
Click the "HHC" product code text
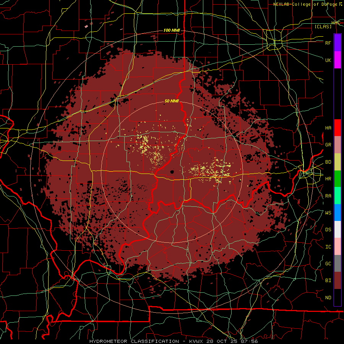pos(336,23)
